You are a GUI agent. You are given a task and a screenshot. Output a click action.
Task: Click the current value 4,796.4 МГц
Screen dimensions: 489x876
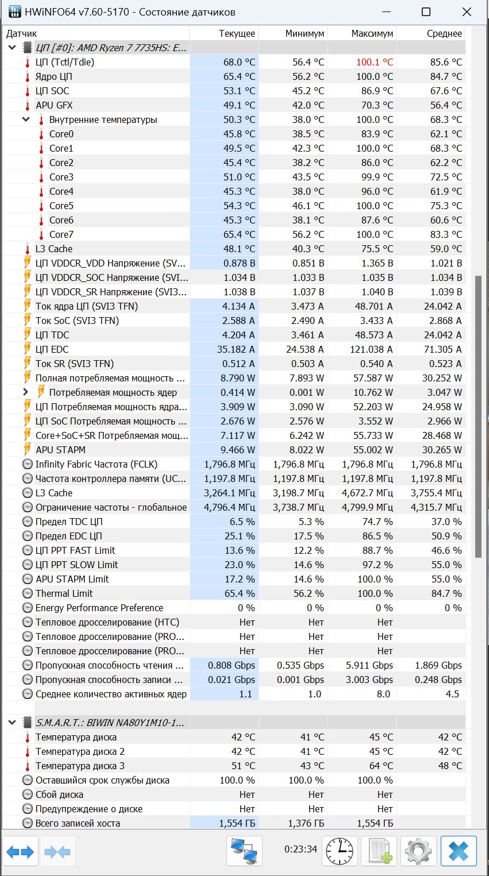coord(229,507)
